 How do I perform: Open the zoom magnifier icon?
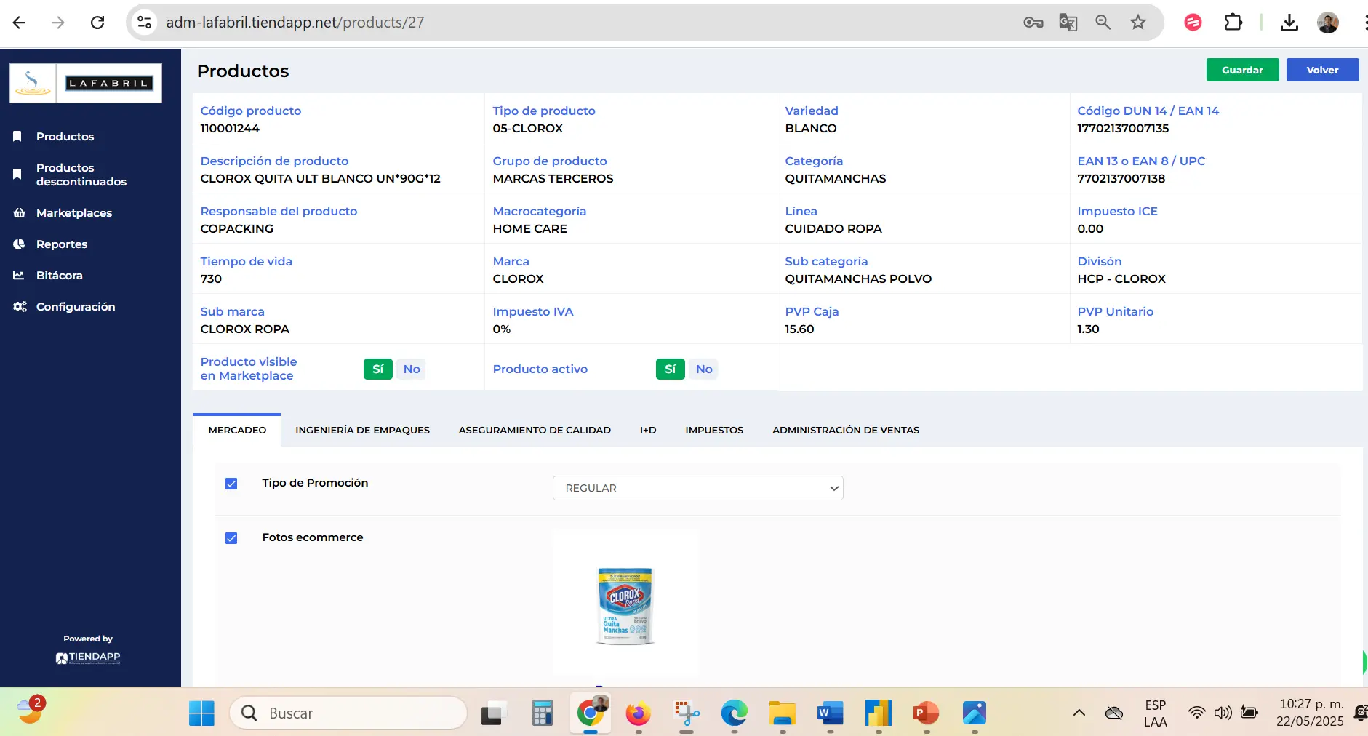coord(1103,23)
